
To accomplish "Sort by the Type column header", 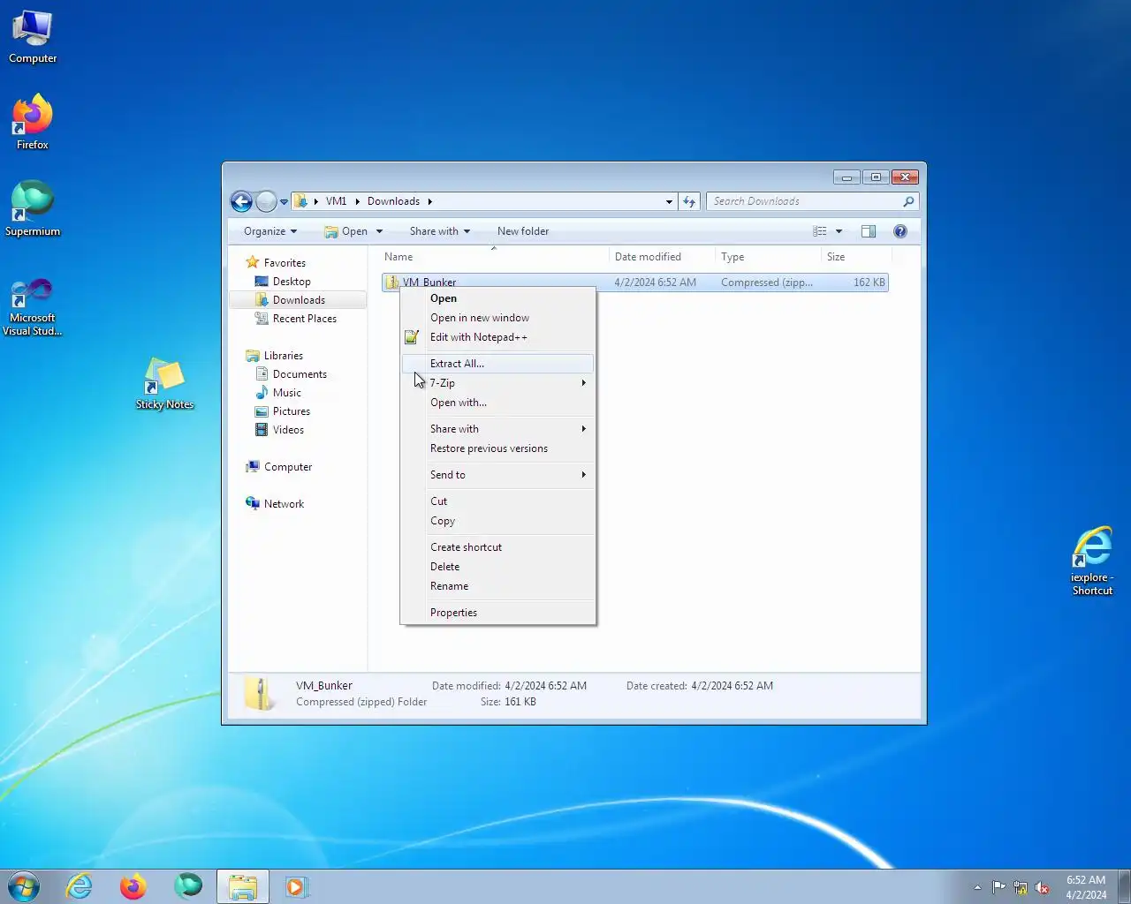I will (x=768, y=257).
